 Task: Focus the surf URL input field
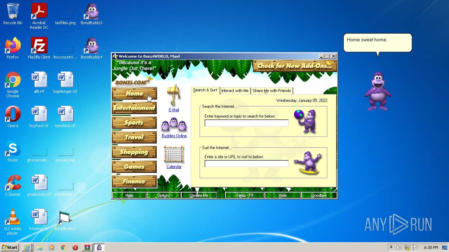(x=247, y=163)
